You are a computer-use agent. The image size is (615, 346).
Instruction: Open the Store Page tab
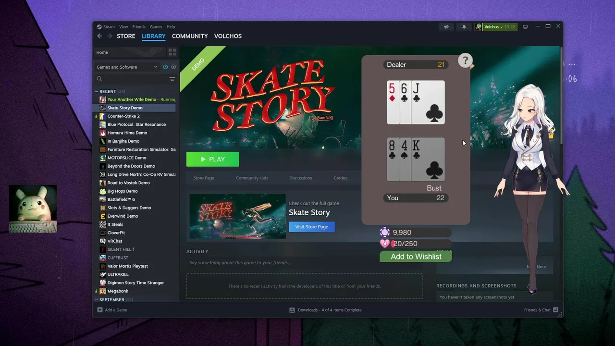[204, 178]
